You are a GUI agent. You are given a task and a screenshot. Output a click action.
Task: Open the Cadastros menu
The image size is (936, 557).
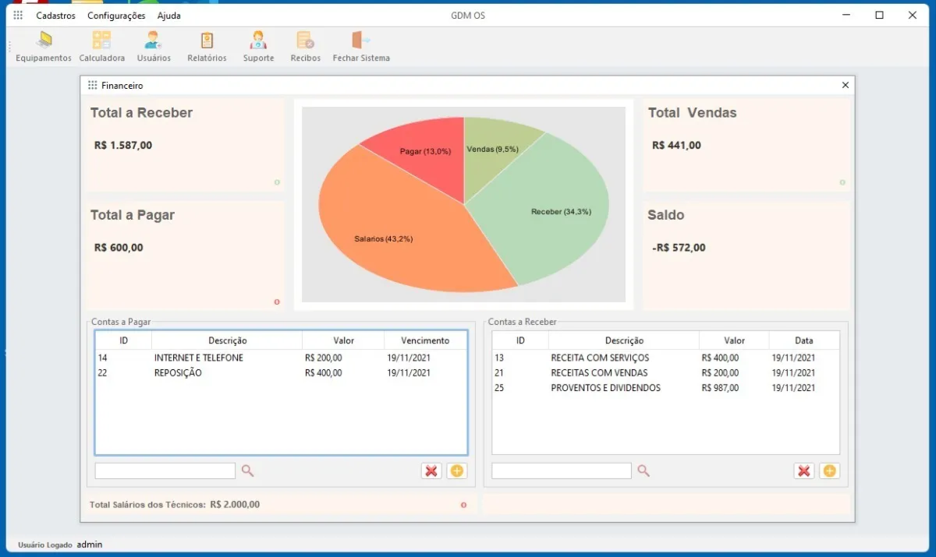[55, 16]
